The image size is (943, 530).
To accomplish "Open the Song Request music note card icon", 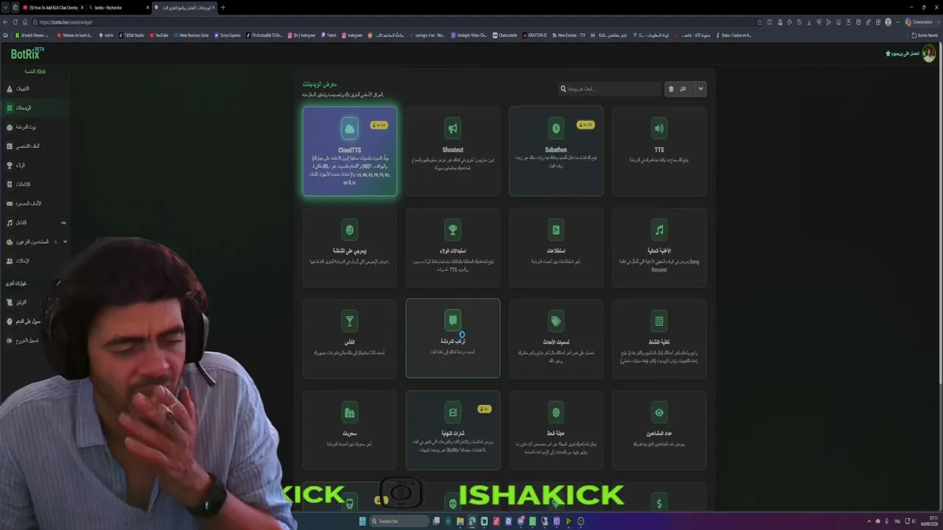I will [x=659, y=230].
